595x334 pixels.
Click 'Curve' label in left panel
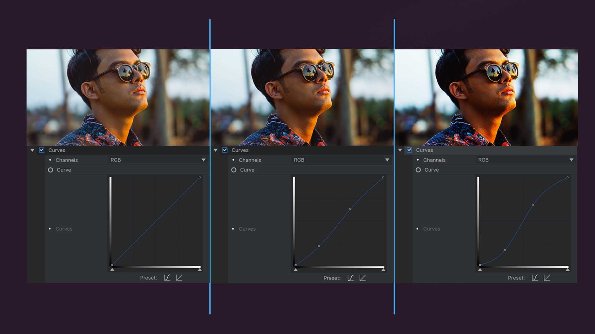64,170
